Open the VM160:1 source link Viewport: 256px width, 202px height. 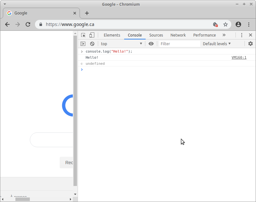click(x=239, y=58)
